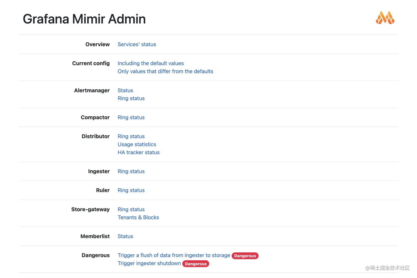Click the Ruler row label
The height and width of the screenshot is (278, 417).
103,191
